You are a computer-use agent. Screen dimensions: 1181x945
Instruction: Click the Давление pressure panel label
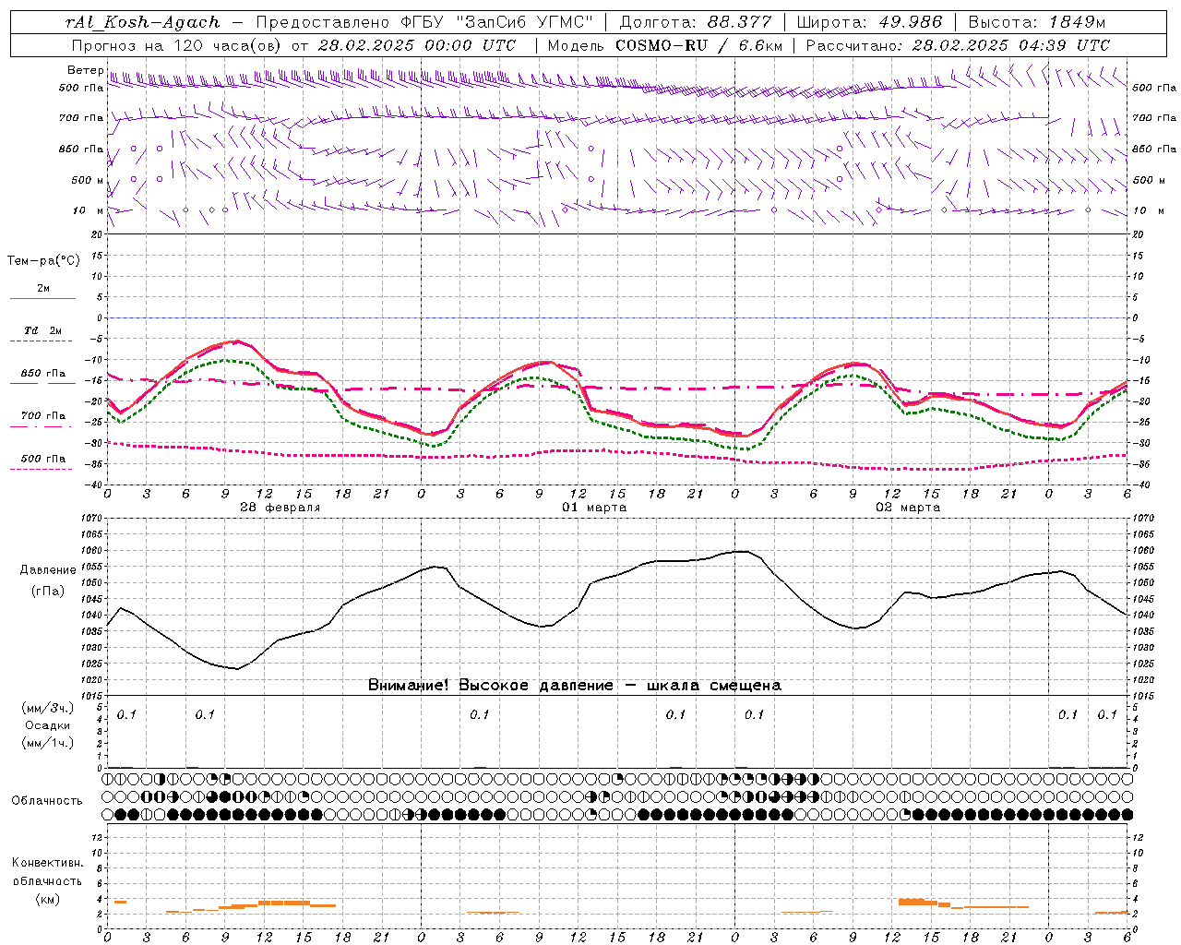click(48, 570)
